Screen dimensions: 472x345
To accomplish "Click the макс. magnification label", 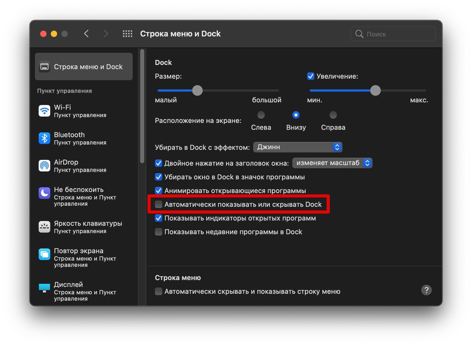I will coord(419,100).
